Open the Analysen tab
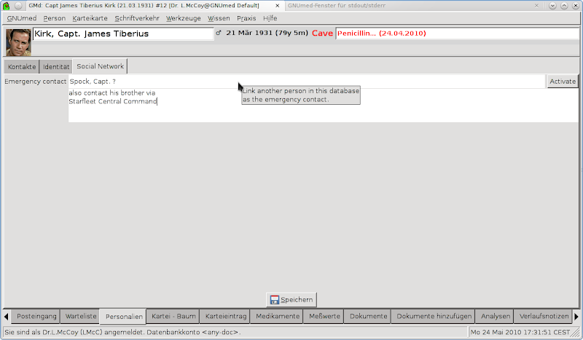 [496, 316]
